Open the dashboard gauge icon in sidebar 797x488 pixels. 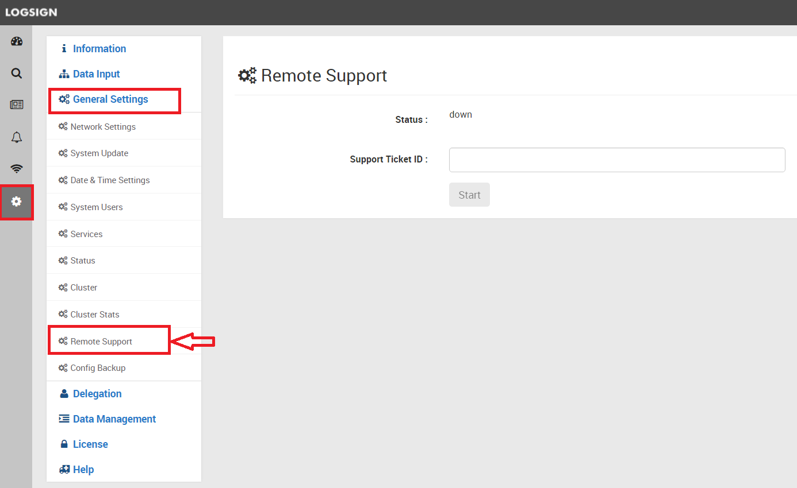[17, 41]
